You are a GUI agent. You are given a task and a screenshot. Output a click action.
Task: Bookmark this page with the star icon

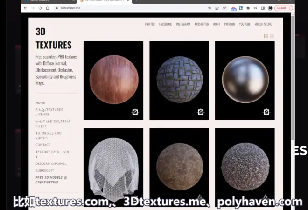click(224, 8)
